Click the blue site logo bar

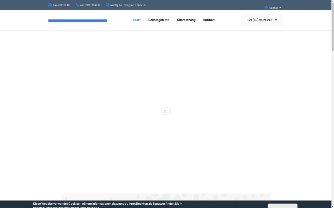pyautogui.click(x=78, y=21)
